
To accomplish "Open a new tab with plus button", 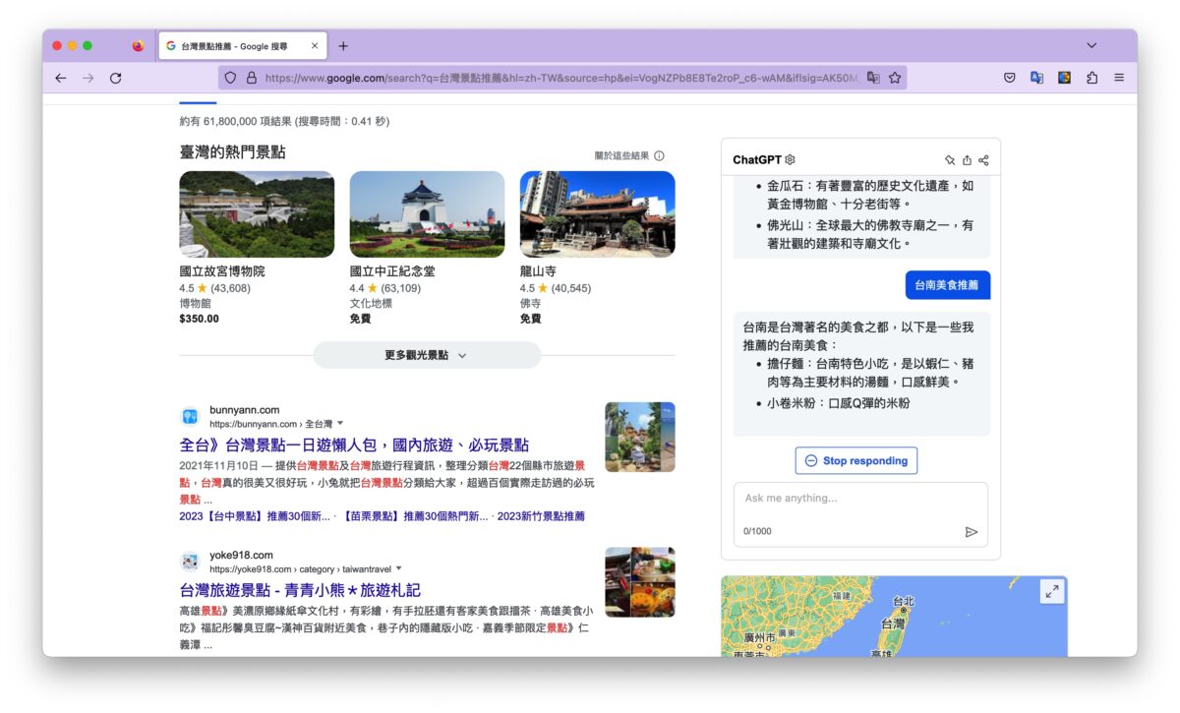I will (x=343, y=46).
